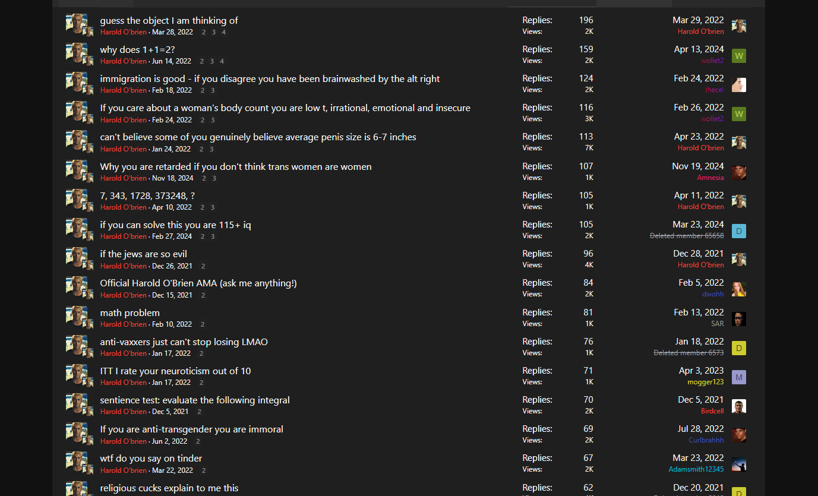Click author avatar beside 'guess the object' thread

(77, 24)
